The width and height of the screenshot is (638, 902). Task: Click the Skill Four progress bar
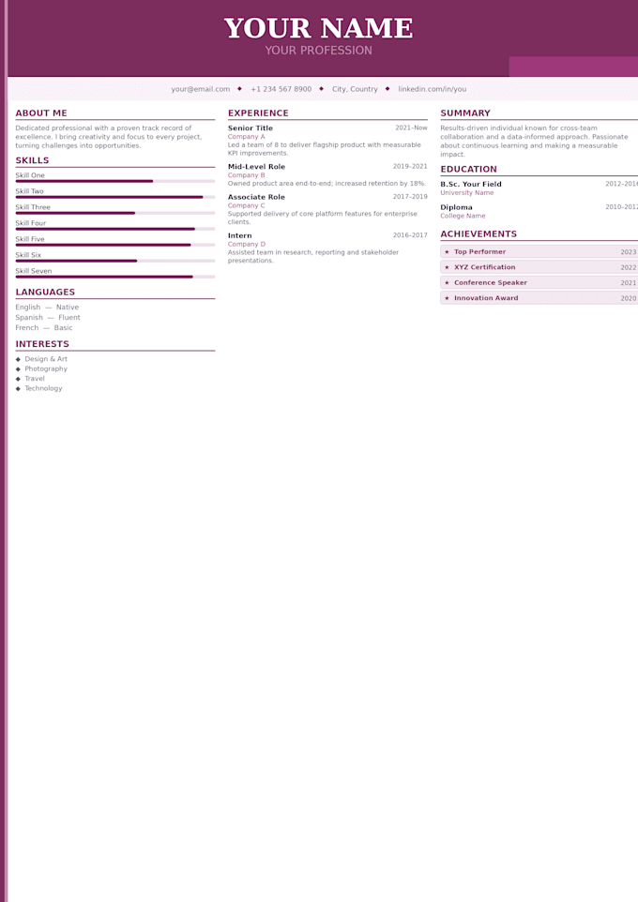pos(115,229)
